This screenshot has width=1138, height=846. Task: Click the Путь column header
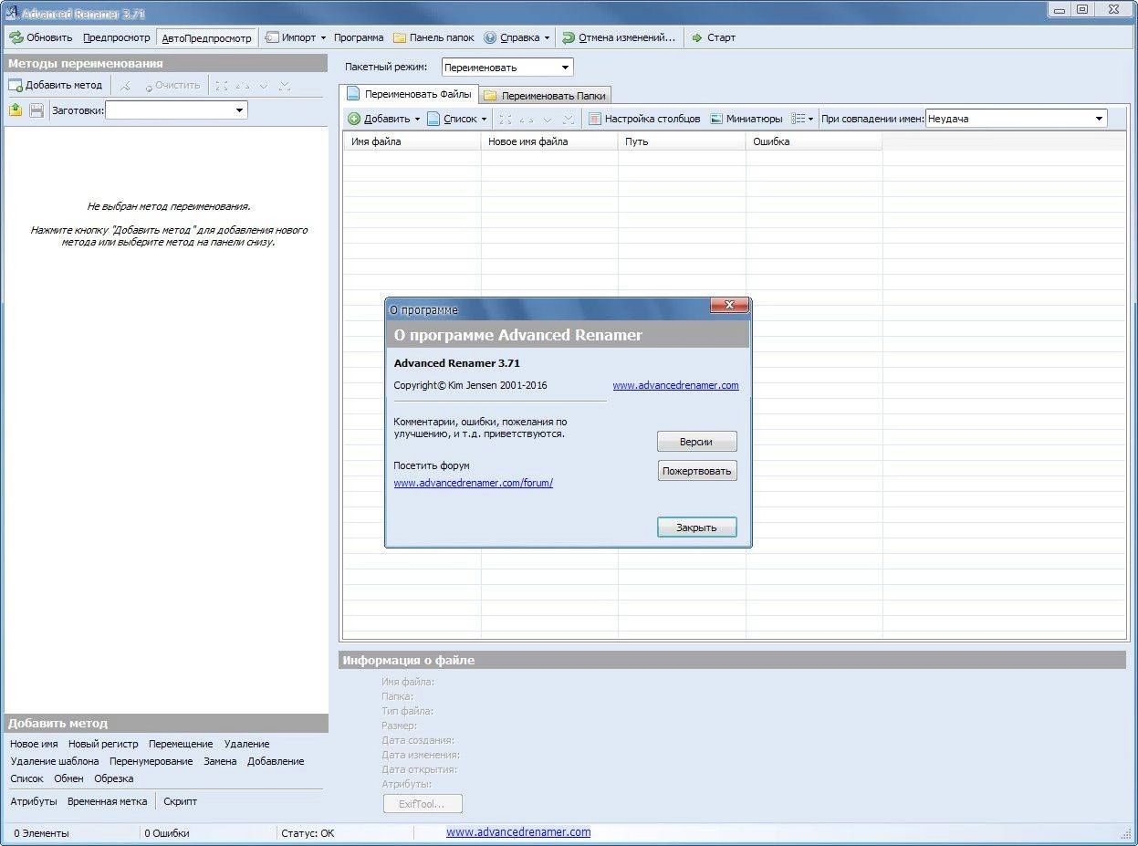coord(682,141)
